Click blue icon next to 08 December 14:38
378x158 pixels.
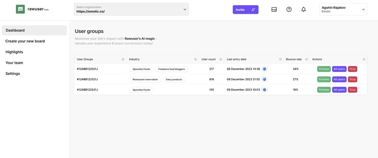pyautogui.click(x=265, y=69)
